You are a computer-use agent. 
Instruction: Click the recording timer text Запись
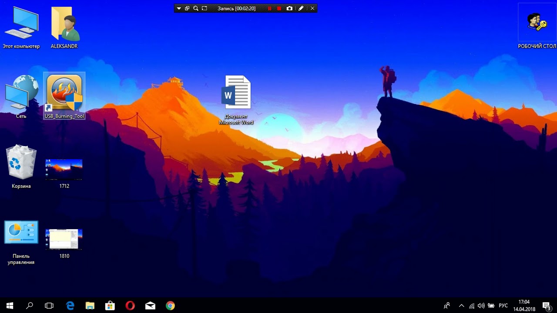coord(236,8)
